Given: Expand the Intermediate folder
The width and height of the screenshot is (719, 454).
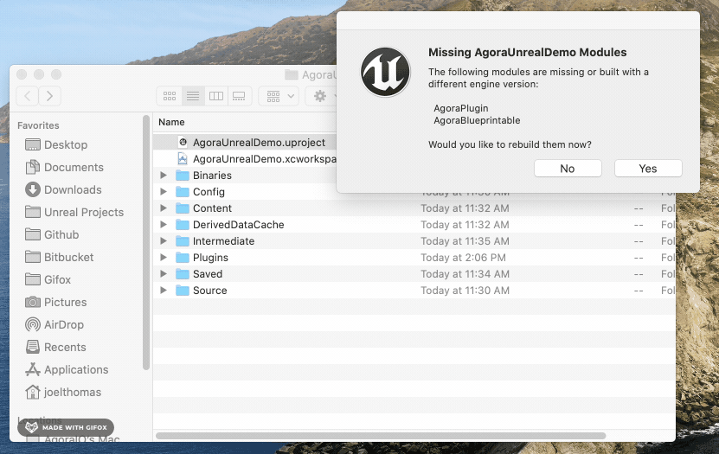Looking at the screenshot, I should click(164, 241).
